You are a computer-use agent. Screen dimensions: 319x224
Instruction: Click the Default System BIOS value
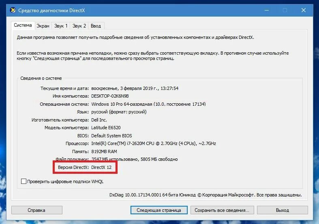click(x=111, y=136)
